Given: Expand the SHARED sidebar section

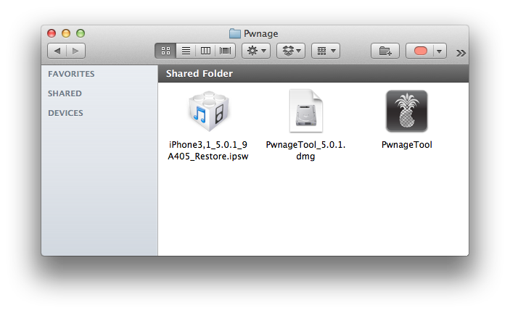Looking at the screenshot, I should point(65,93).
